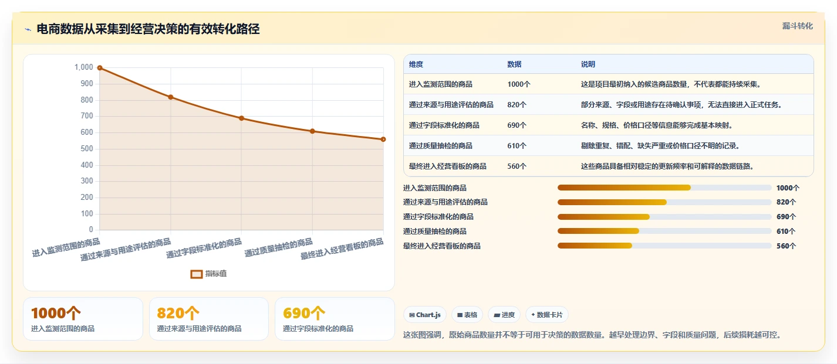837x364 pixels.
Task: Click the x-axis label 通过质量抽检的商品
Action: coord(279,248)
